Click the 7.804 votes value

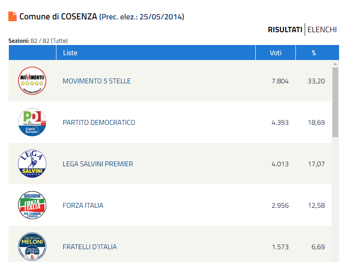coord(280,81)
